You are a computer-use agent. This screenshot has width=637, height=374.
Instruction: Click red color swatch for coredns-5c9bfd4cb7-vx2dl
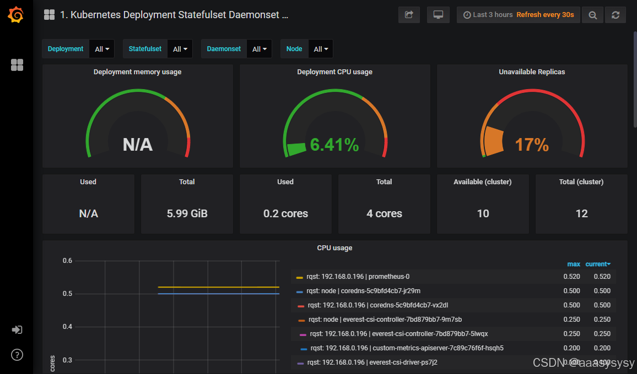coord(301,306)
